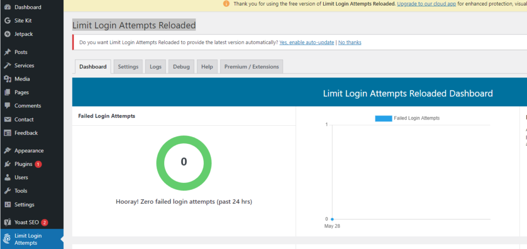Click the Dashboard gauge icon in sidebar
Image resolution: width=527 pixels, height=249 pixels.
(7, 7)
